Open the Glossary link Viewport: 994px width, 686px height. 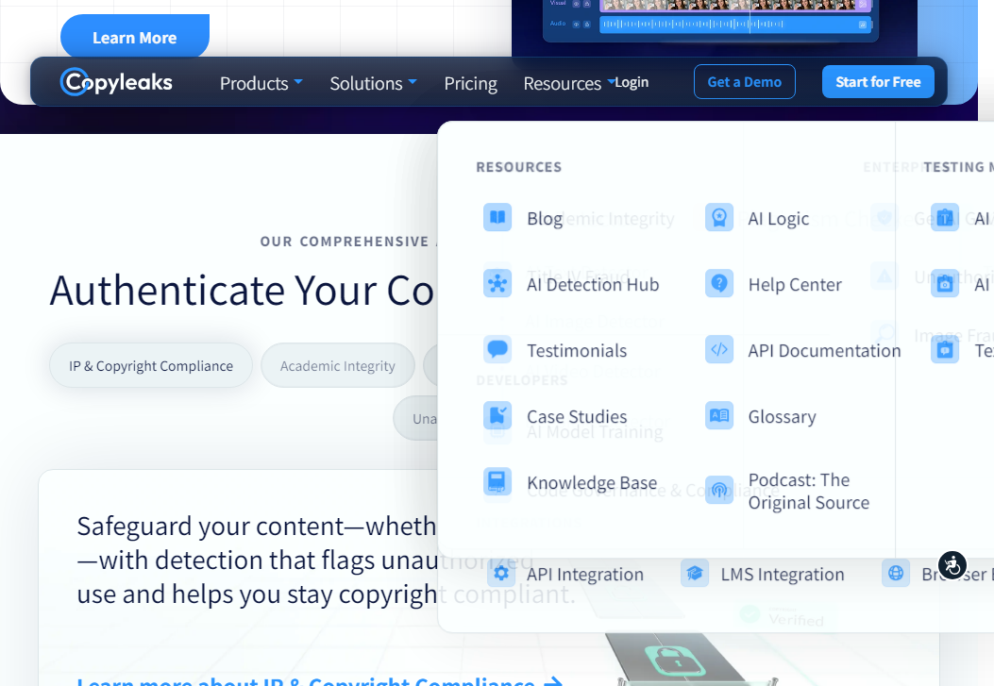782,416
